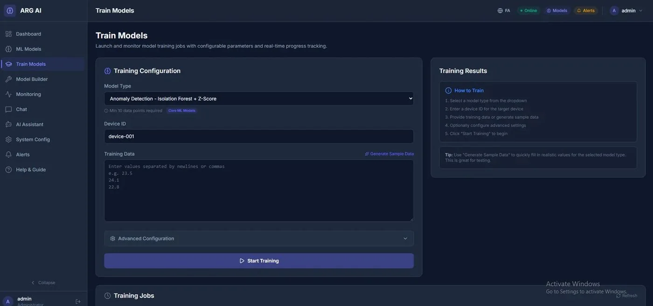Click the admin avatar in the header
This screenshot has height=306, width=653.
[614, 11]
